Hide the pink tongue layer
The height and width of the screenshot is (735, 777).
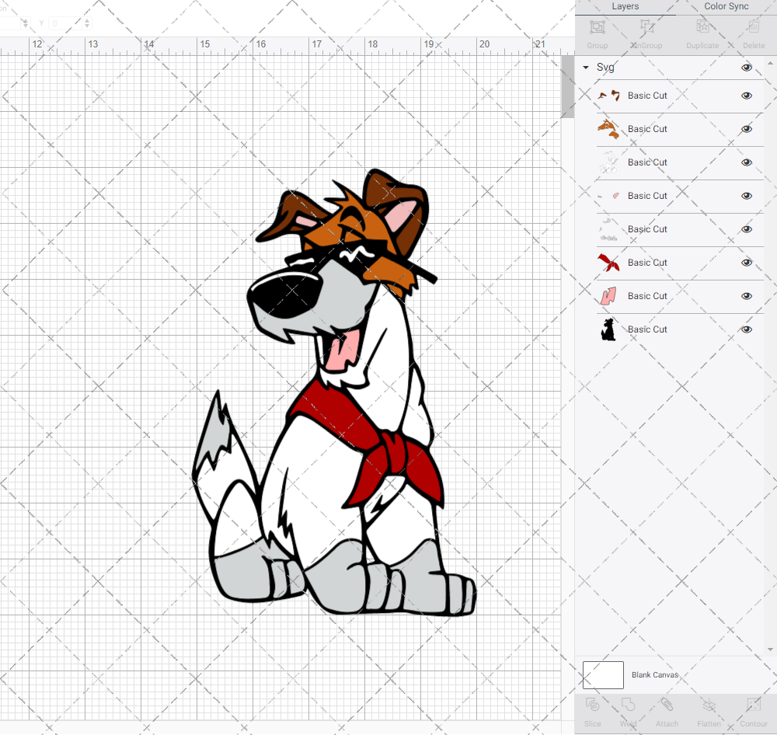click(746, 296)
